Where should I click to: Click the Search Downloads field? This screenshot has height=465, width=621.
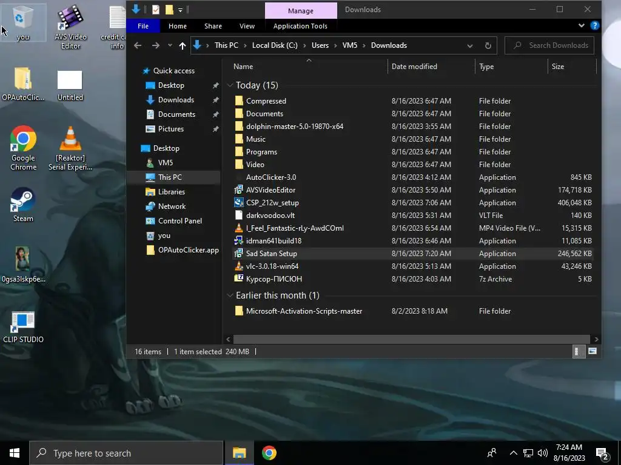click(549, 45)
